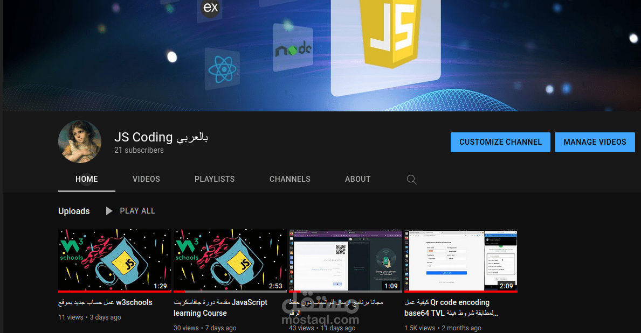Image resolution: width=641 pixels, height=333 pixels.
Task: Click the channel banner image
Action: (x=322, y=55)
